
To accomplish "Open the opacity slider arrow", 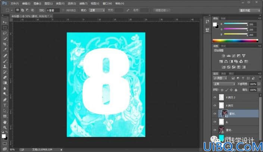I will 259,84.
